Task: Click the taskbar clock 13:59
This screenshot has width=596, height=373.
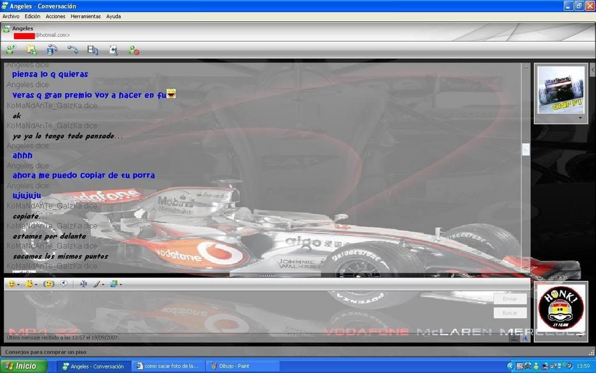Action: tap(583, 366)
